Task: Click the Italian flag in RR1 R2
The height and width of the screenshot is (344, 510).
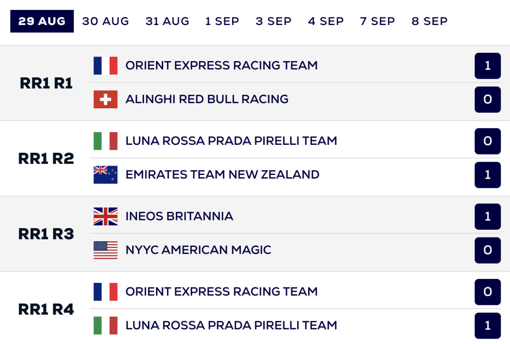Action: pos(105,141)
